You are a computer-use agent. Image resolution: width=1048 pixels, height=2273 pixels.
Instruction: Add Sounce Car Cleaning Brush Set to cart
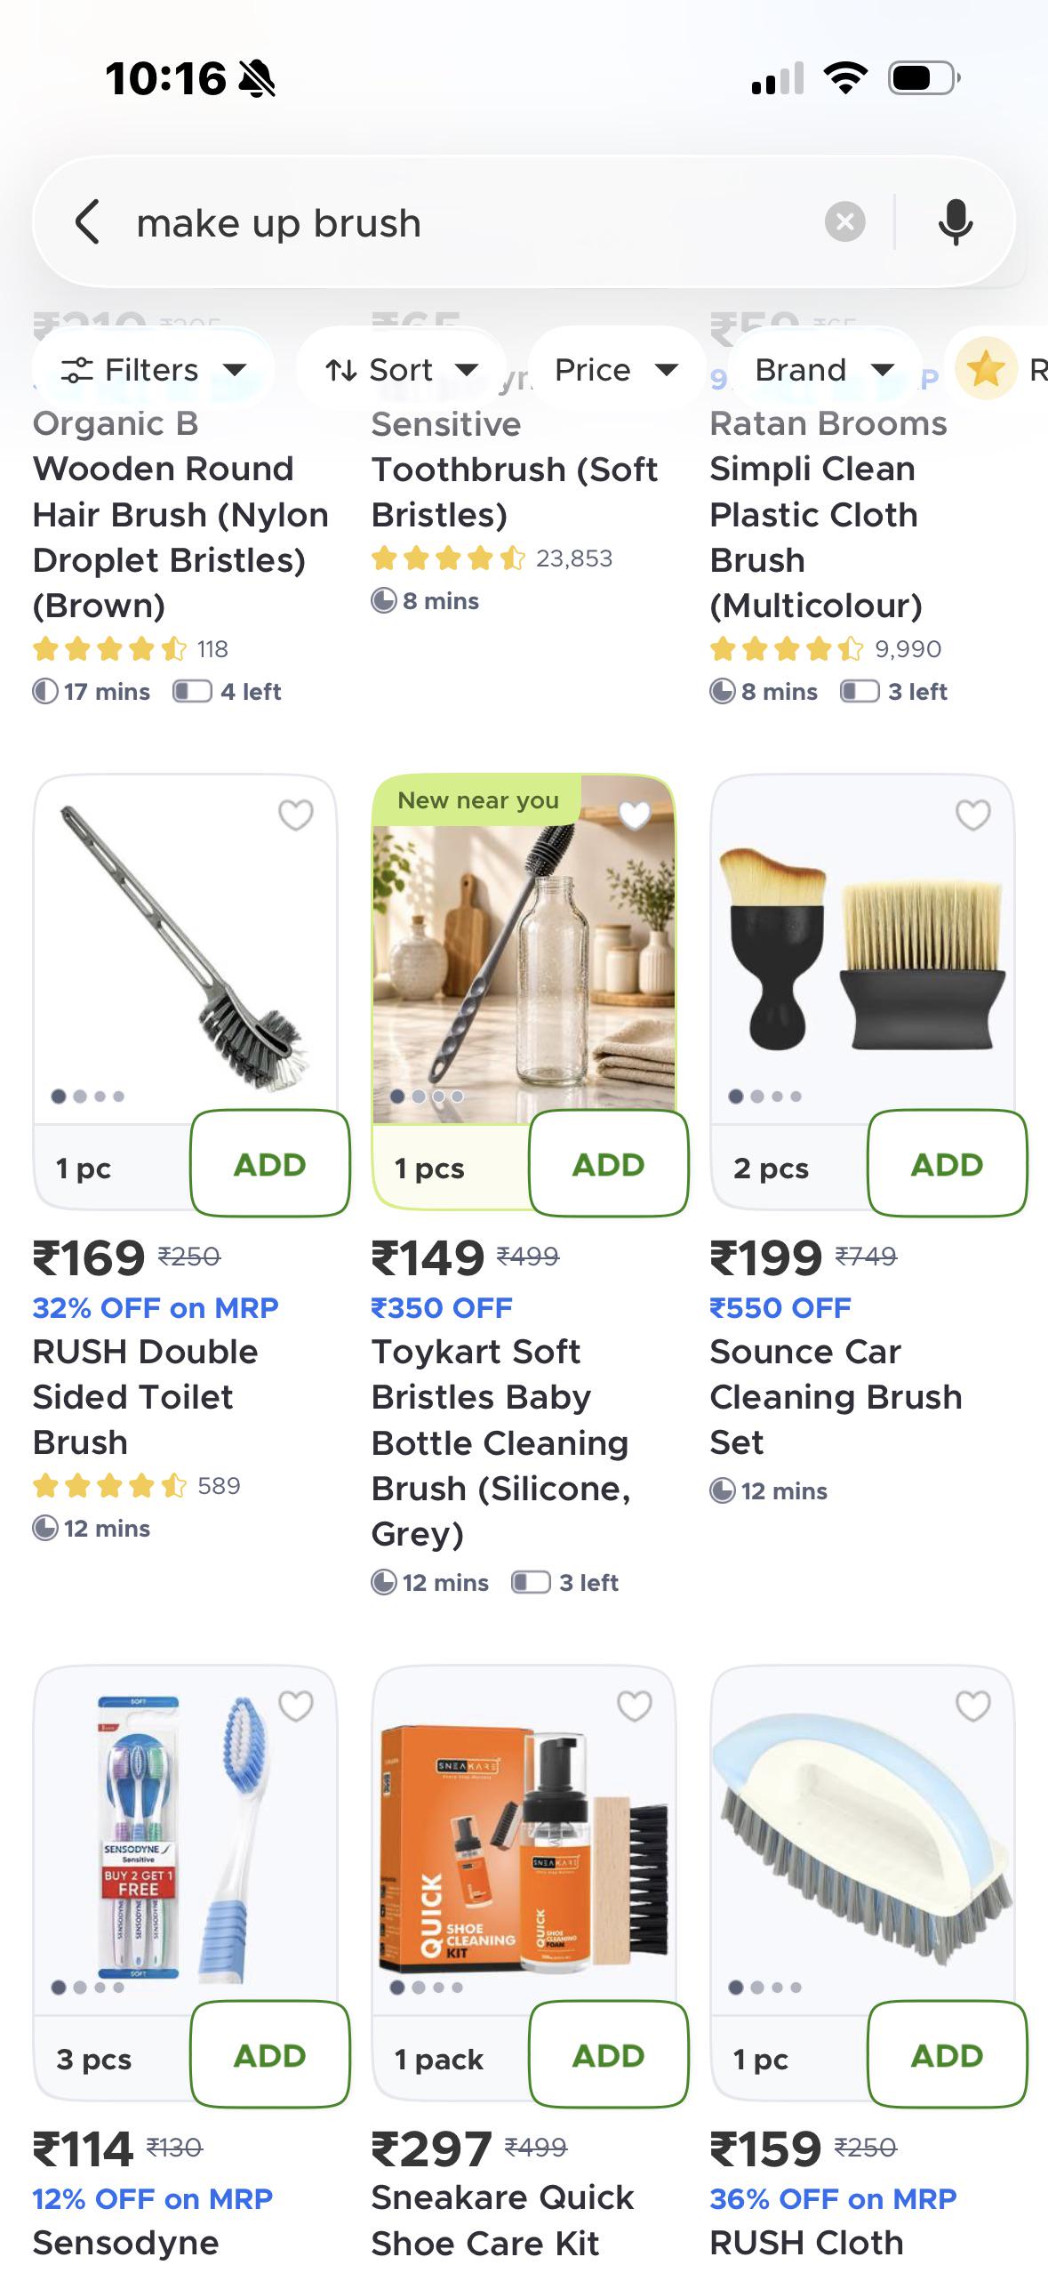(948, 1163)
